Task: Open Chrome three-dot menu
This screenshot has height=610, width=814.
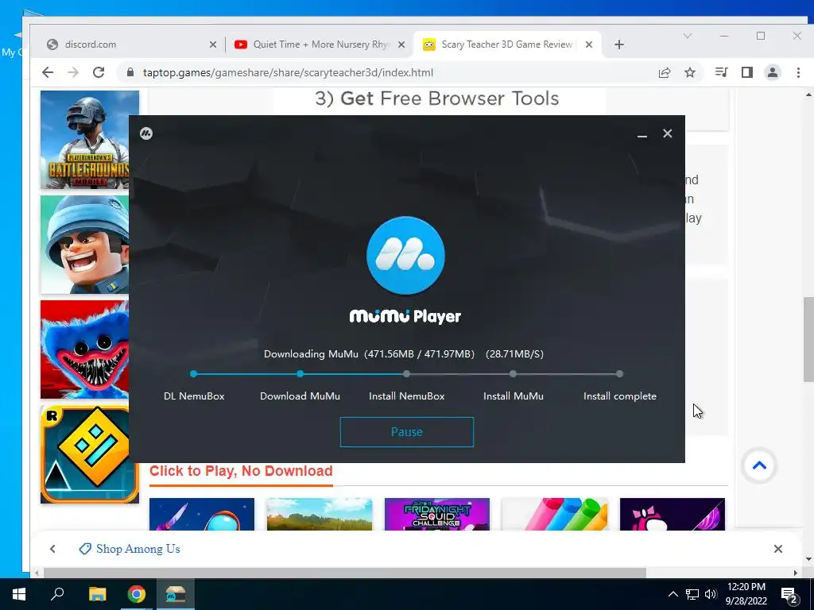Action: (x=798, y=72)
